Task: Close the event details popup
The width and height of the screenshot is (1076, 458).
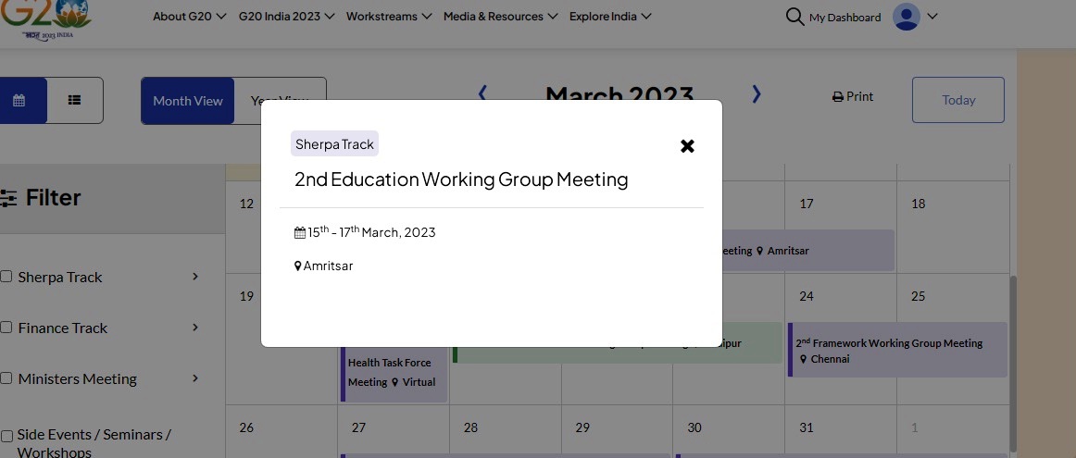Action: (687, 146)
